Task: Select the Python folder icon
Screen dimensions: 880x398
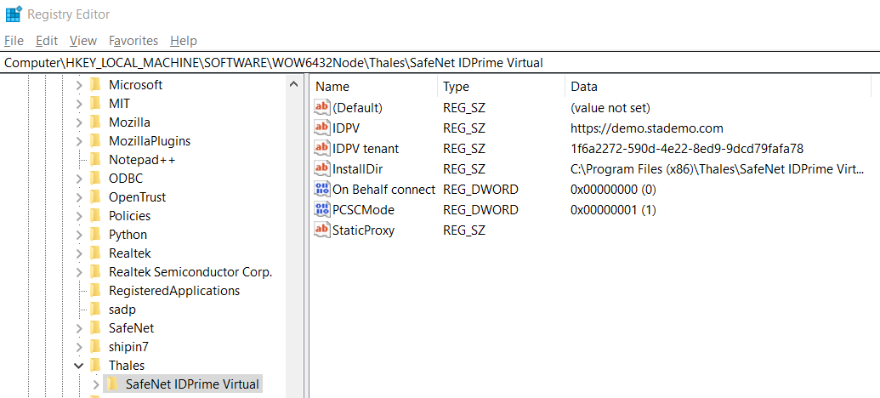Action: pos(95,235)
